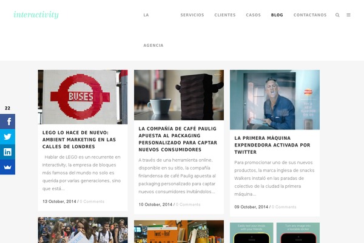
Task: Open the Tweet for a Read thumbnail
Action: pyautogui.click(x=179, y=231)
